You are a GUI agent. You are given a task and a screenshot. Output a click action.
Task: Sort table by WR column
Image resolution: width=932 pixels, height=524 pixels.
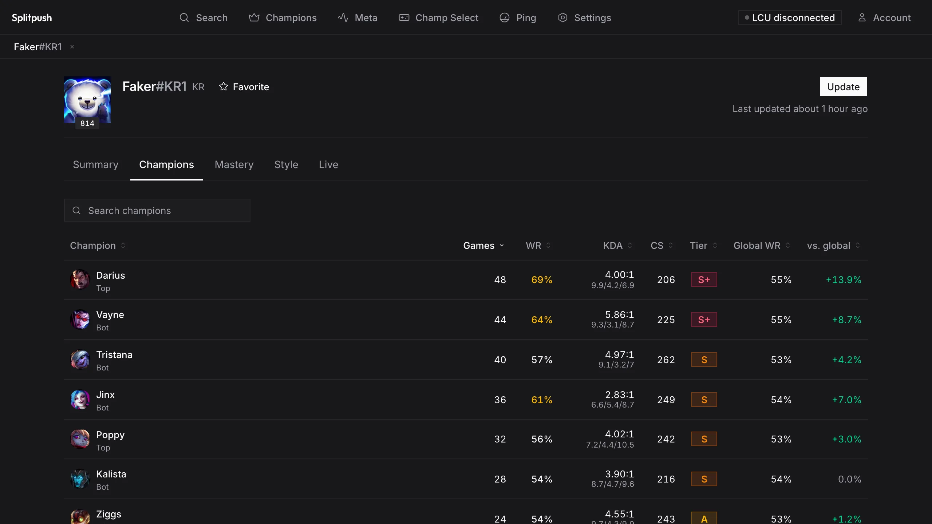pos(538,246)
